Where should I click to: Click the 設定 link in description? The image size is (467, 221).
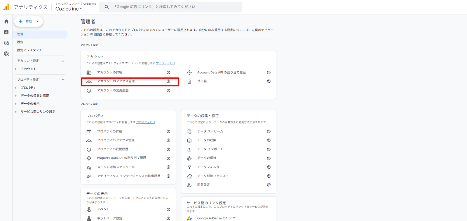pyautogui.click(x=98, y=34)
